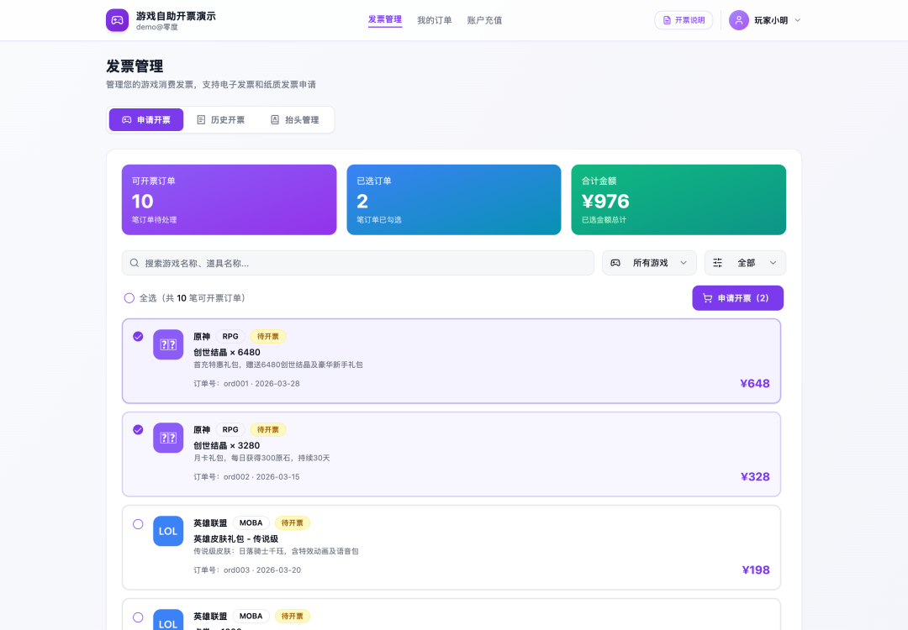
Task: Click cart icon in 申请开票 (2) button
Action: pos(708,298)
